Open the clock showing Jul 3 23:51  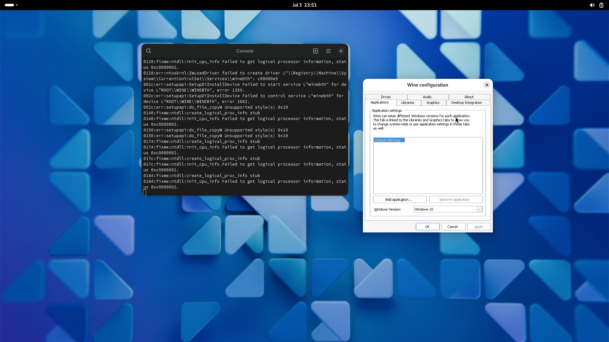coord(304,5)
